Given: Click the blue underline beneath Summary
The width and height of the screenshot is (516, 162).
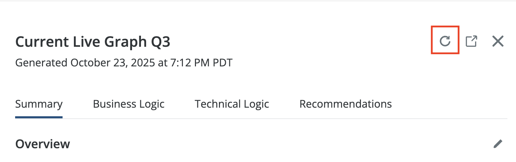Looking at the screenshot, I should [39, 117].
